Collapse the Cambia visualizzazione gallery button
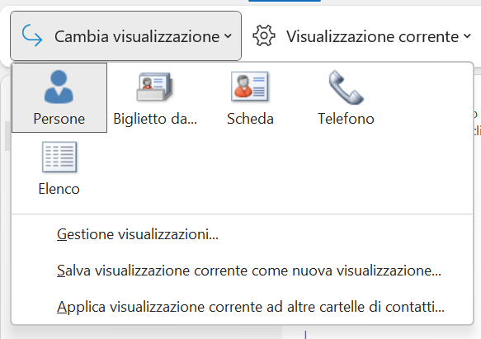 pos(125,36)
